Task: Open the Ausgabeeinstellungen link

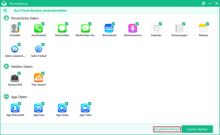Action: point(167,129)
